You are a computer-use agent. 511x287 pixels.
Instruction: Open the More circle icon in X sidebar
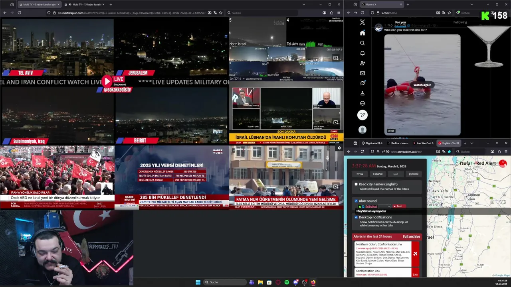click(x=362, y=103)
